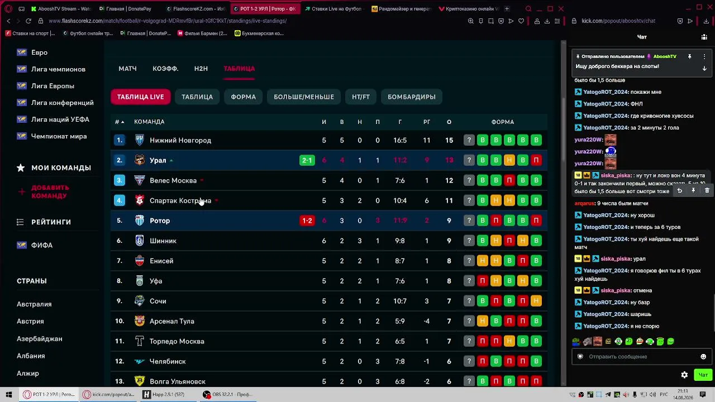Screen dimensions: 715x402
Task: Open the pinned message three-dots menu
Action: pyautogui.click(x=704, y=56)
